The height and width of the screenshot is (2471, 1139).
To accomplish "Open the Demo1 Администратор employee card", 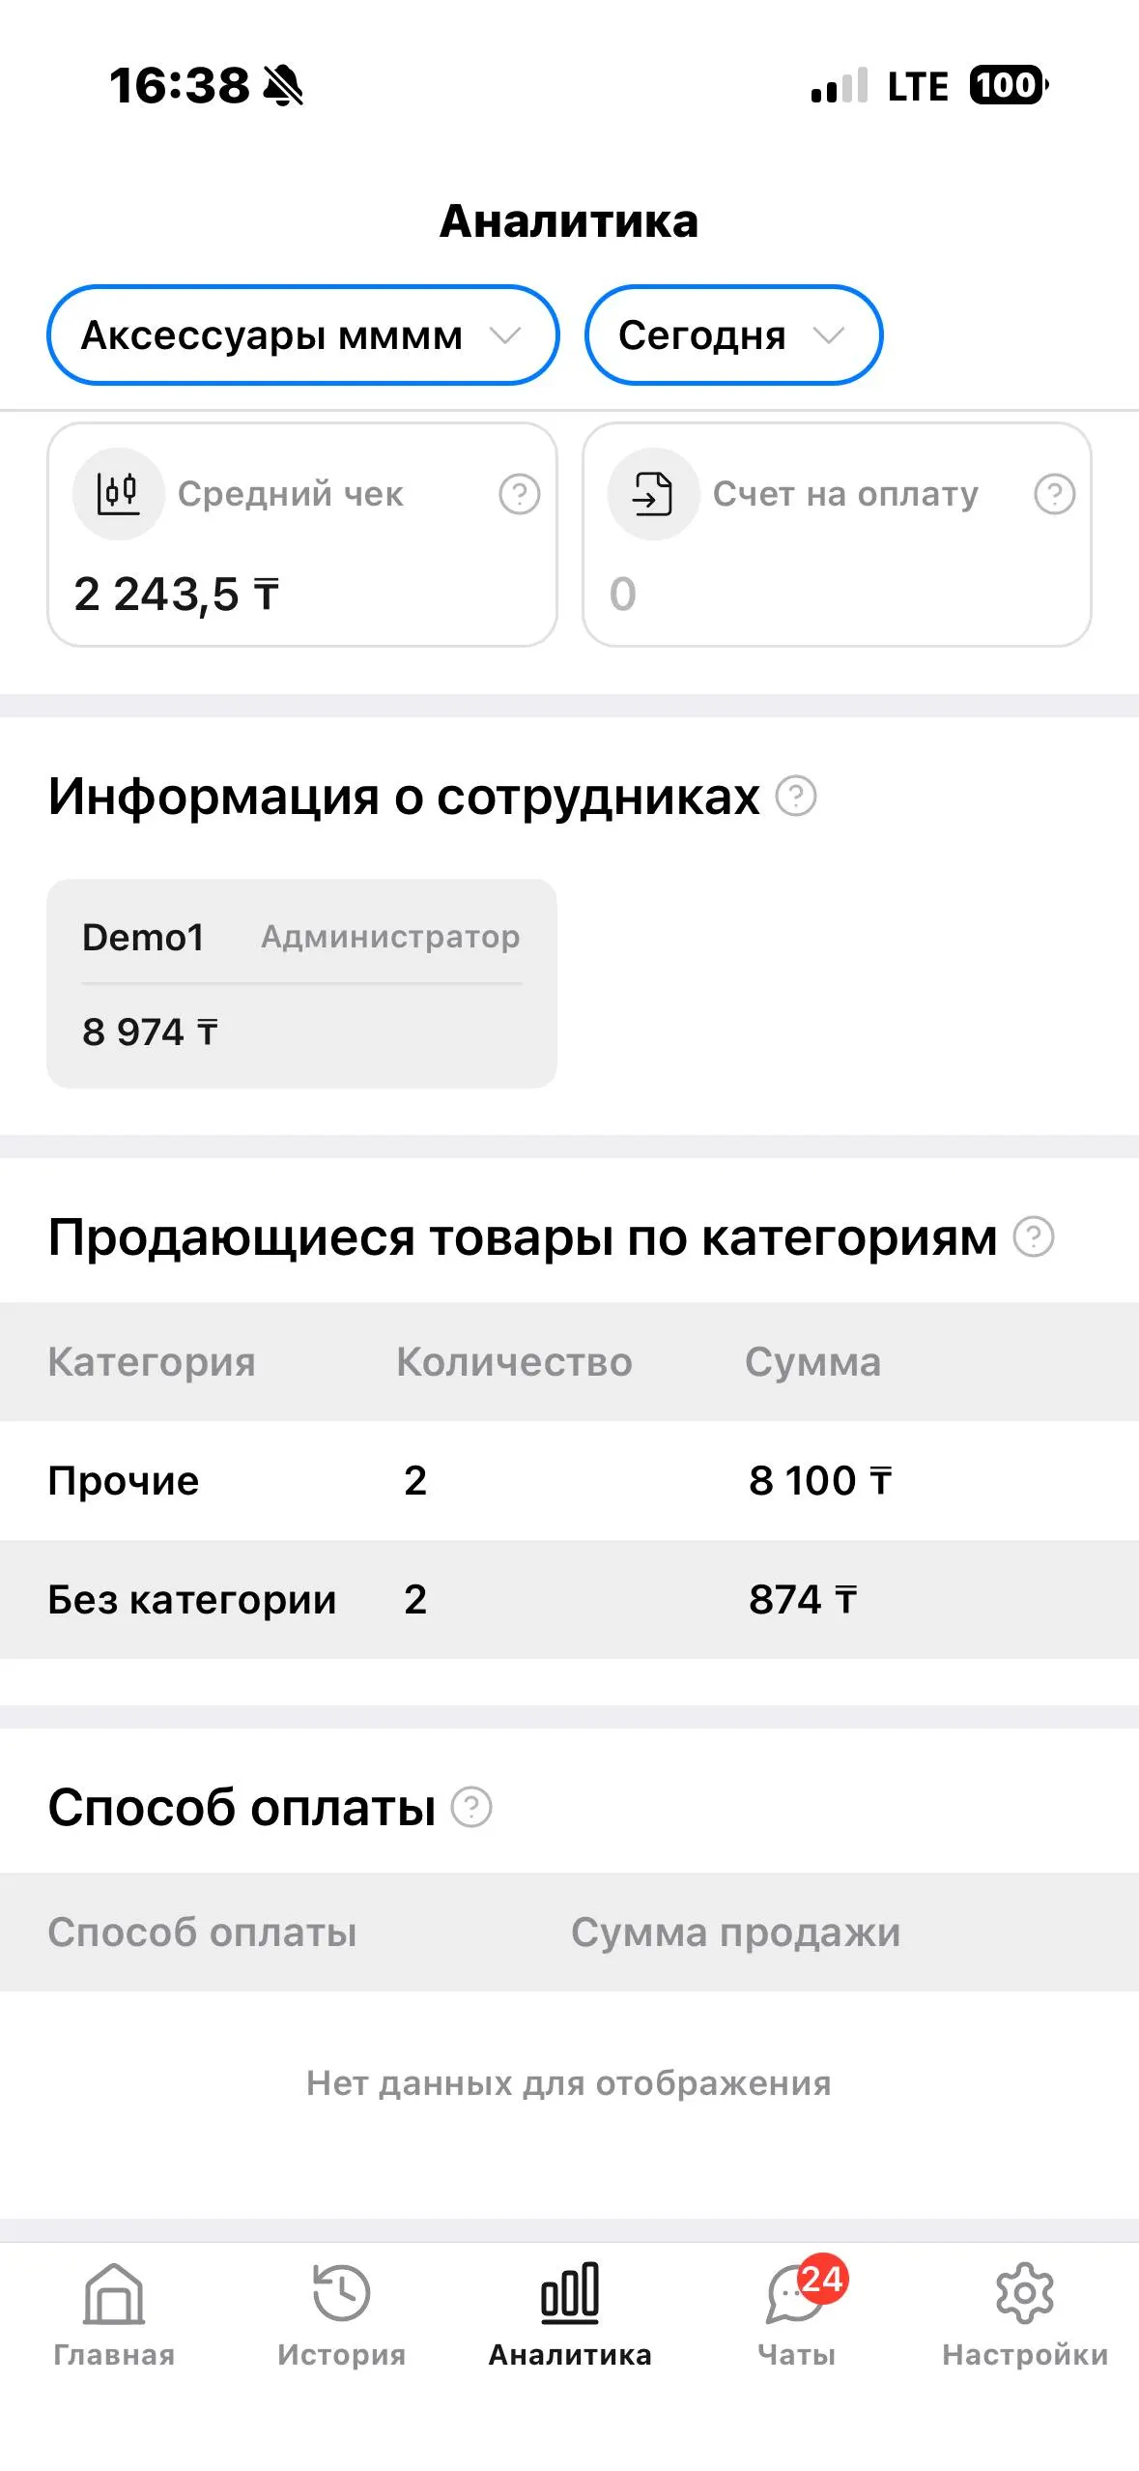I will point(301,983).
